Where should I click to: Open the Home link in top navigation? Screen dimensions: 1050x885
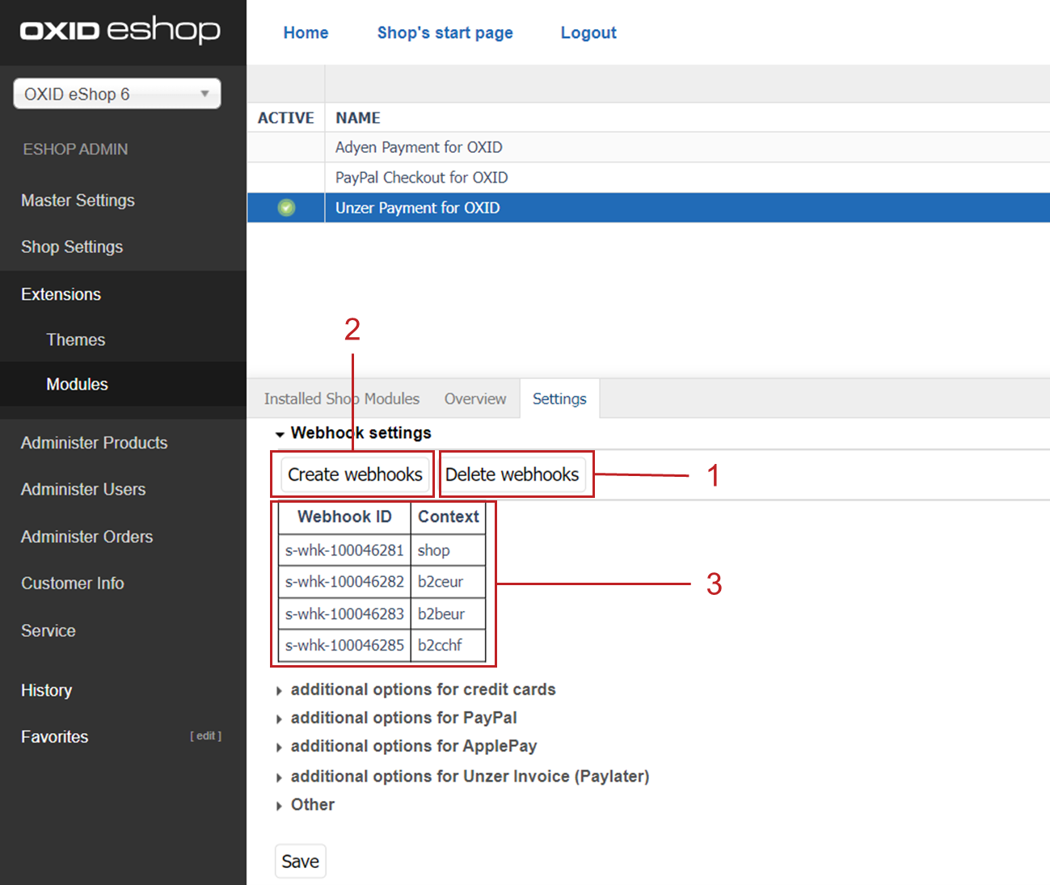[306, 33]
